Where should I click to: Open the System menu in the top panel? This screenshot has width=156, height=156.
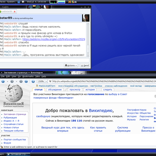click(11, 2)
